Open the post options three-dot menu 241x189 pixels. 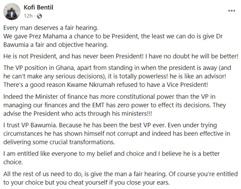coord(231,11)
